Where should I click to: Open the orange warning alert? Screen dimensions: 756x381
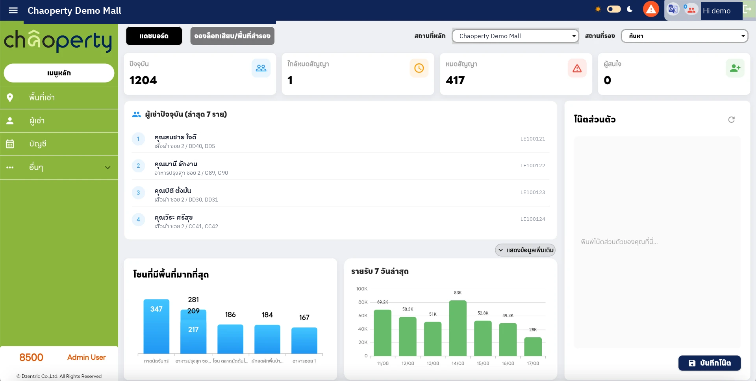tap(651, 9)
